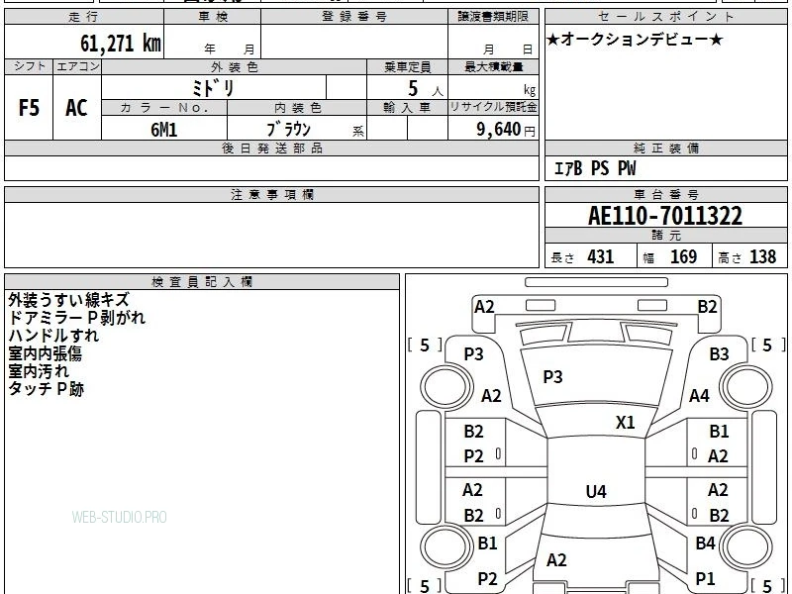Click the A4 fender mark on diagram
Image resolution: width=792 pixels, height=594 pixels.
click(699, 396)
